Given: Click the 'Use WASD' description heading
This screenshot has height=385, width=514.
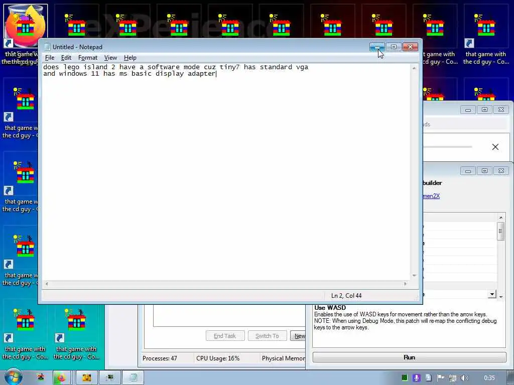Looking at the screenshot, I should [x=330, y=308].
